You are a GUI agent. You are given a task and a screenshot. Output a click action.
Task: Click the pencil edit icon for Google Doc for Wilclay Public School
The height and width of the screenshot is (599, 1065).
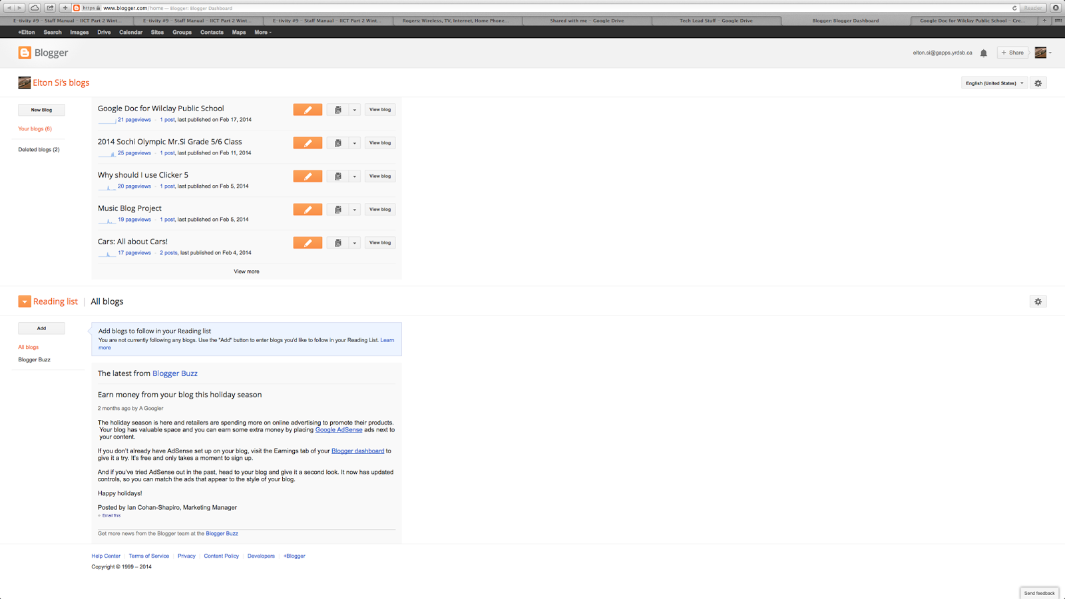point(308,110)
